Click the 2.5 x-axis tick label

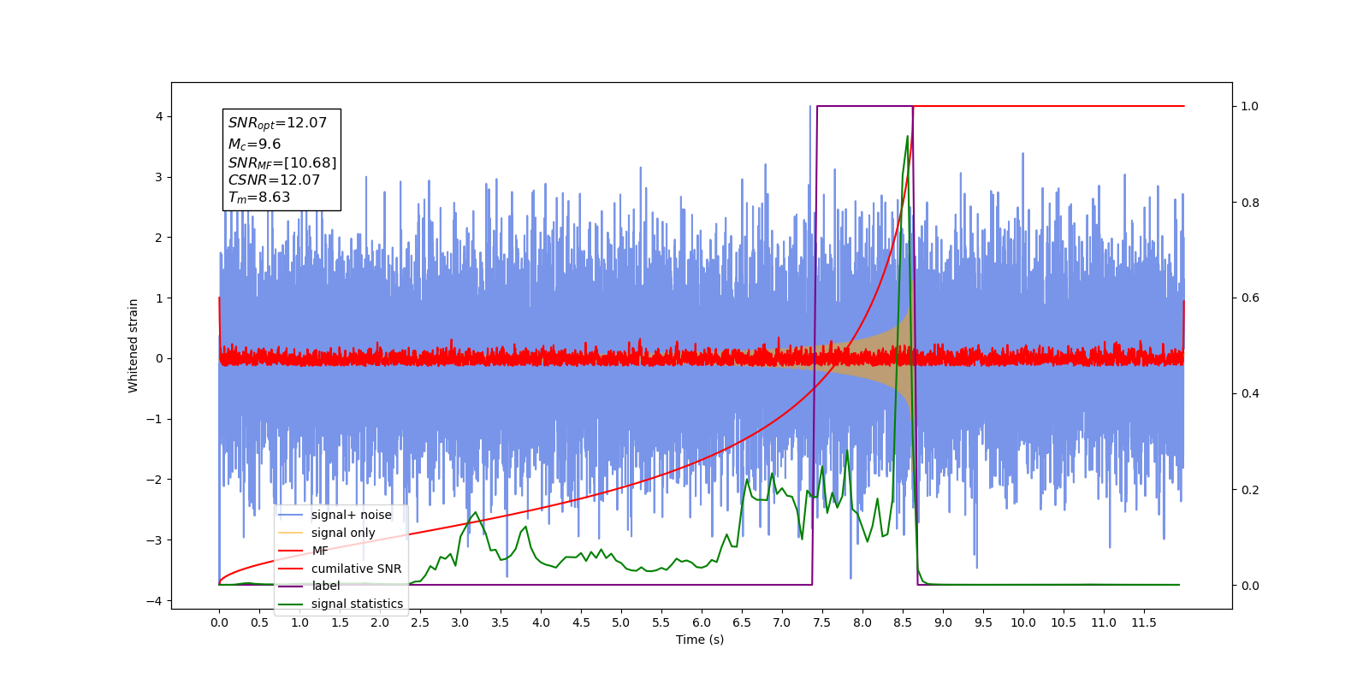420,622
